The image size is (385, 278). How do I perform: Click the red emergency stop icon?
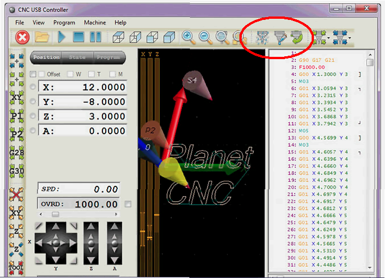pos(22,38)
